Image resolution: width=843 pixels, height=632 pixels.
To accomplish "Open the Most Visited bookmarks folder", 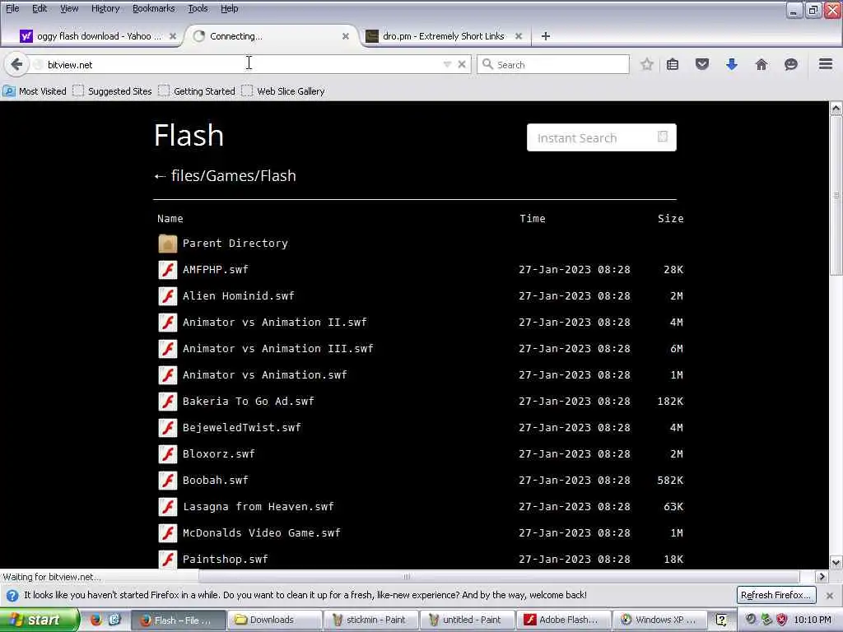I will 35,91.
